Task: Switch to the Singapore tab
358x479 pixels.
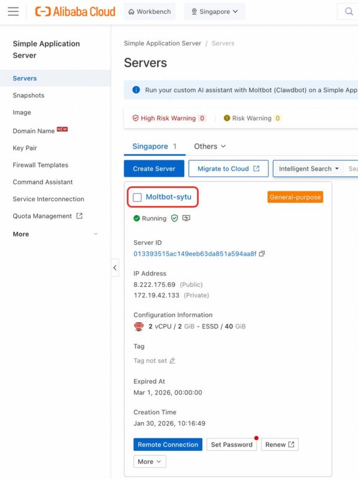Action: [x=149, y=145]
